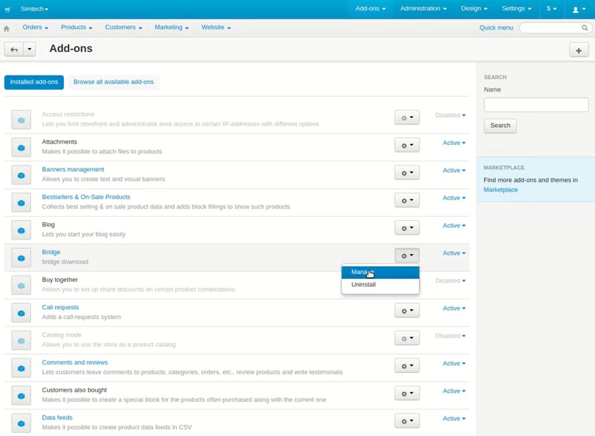
Task: Click the plus button to upload add-on
Action: (x=579, y=50)
